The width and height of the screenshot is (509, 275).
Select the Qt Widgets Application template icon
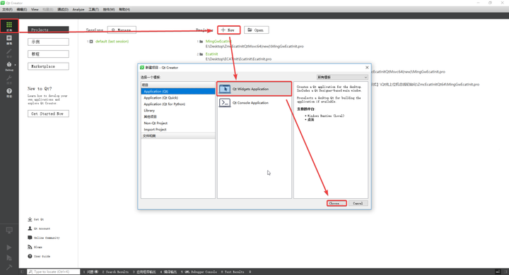(225, 89)
